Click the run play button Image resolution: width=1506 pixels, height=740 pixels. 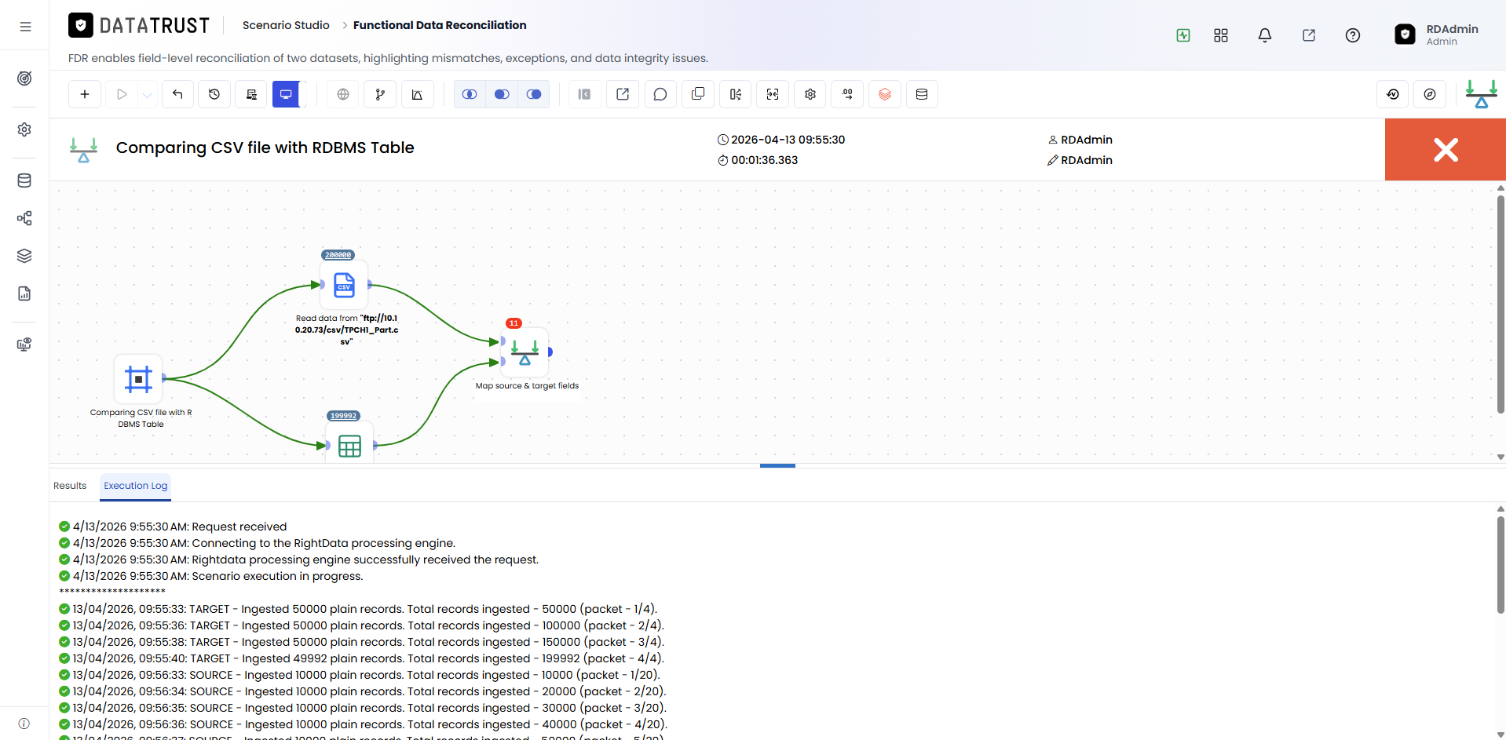click(x=122, y=94)
